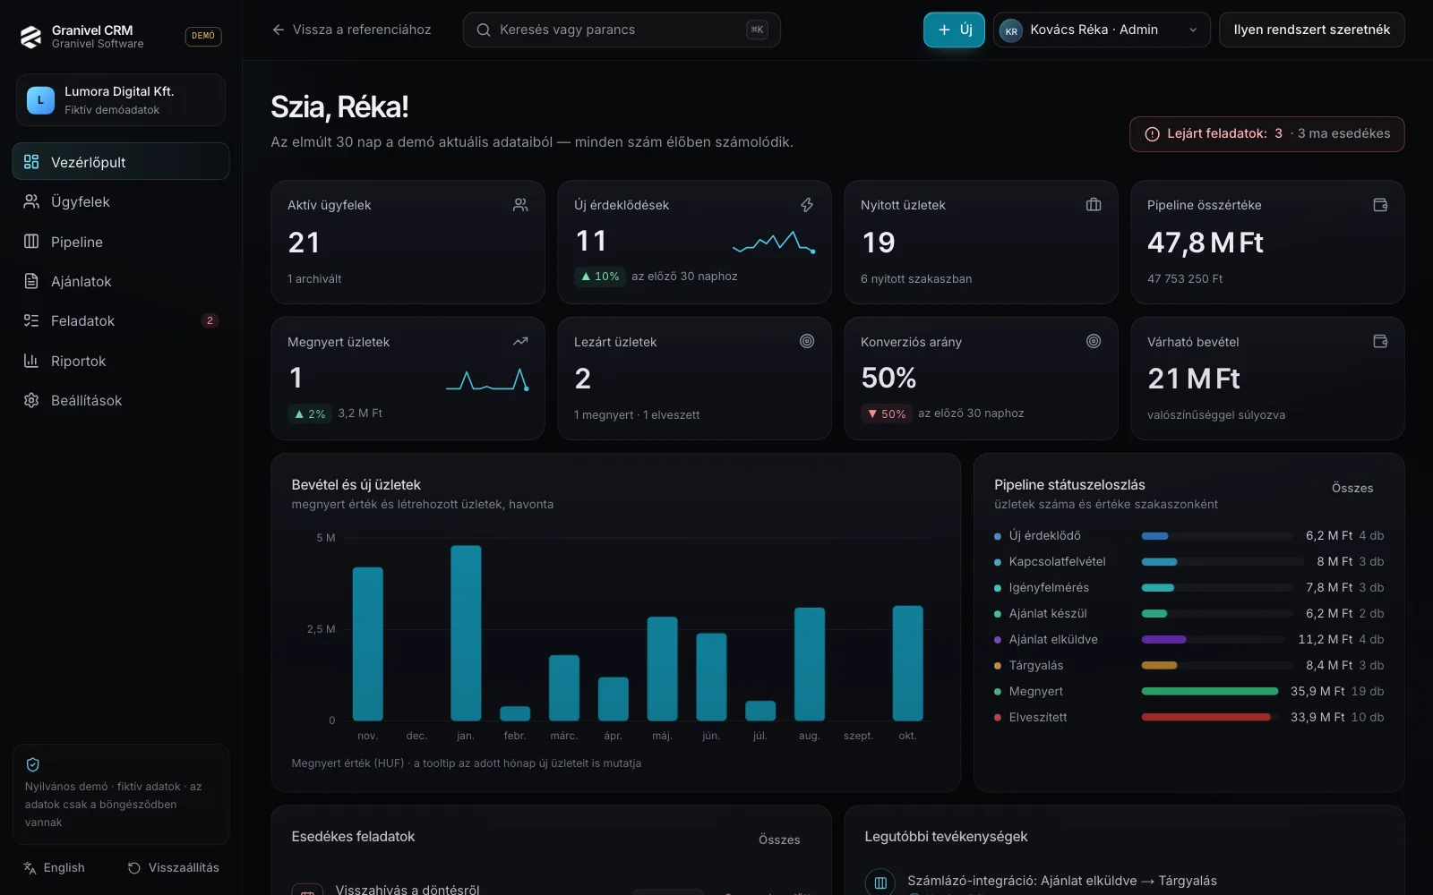The image size is (1433, 895).
Task: Click the jan. revenue bar in chart
Action: pyautogui.click(x=466, y=633)
